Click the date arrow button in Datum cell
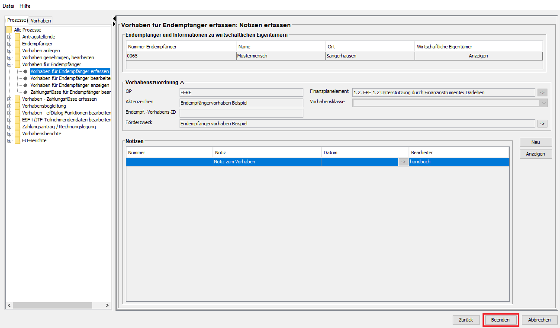The width and height of the screenshot is (560, 328). click(x=403, y=162)
